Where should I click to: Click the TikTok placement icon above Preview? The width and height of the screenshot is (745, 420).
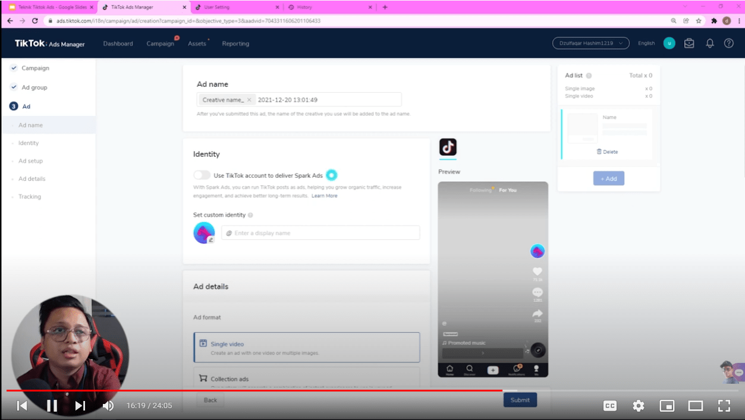pyautogui.click(x=448, y=147)
